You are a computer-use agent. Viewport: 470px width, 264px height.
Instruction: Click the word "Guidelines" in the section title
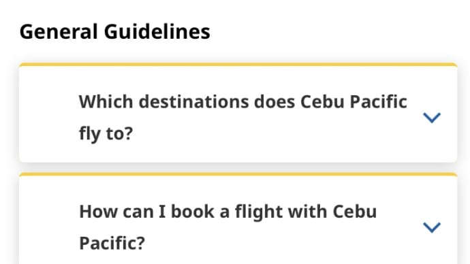click(157, 32)
